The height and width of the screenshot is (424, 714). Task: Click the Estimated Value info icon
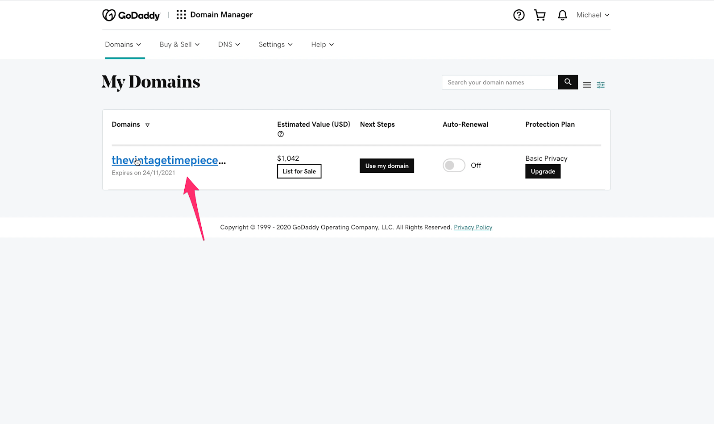[281, 134]
